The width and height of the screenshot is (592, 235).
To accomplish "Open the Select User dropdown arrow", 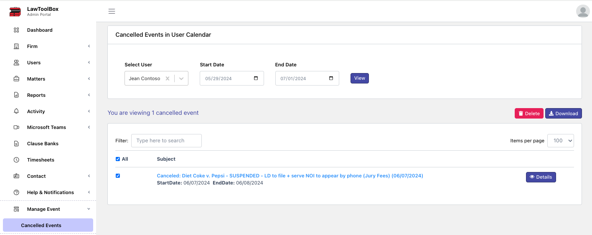I will tap(181, 78).
